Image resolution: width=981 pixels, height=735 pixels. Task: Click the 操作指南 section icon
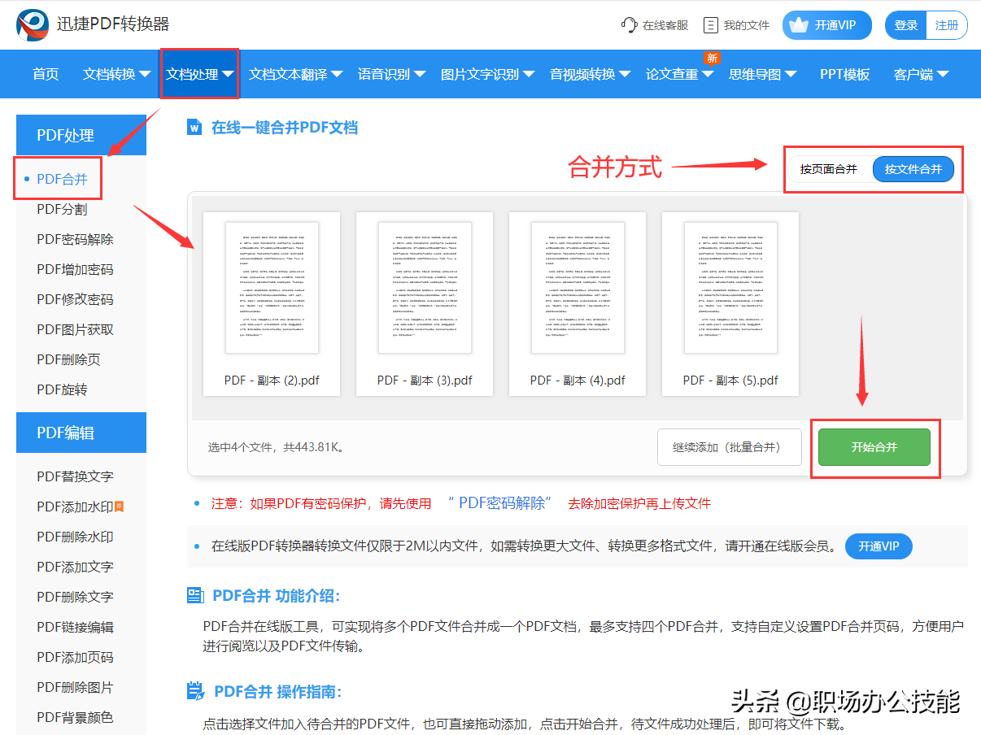(x=195, y=692)
